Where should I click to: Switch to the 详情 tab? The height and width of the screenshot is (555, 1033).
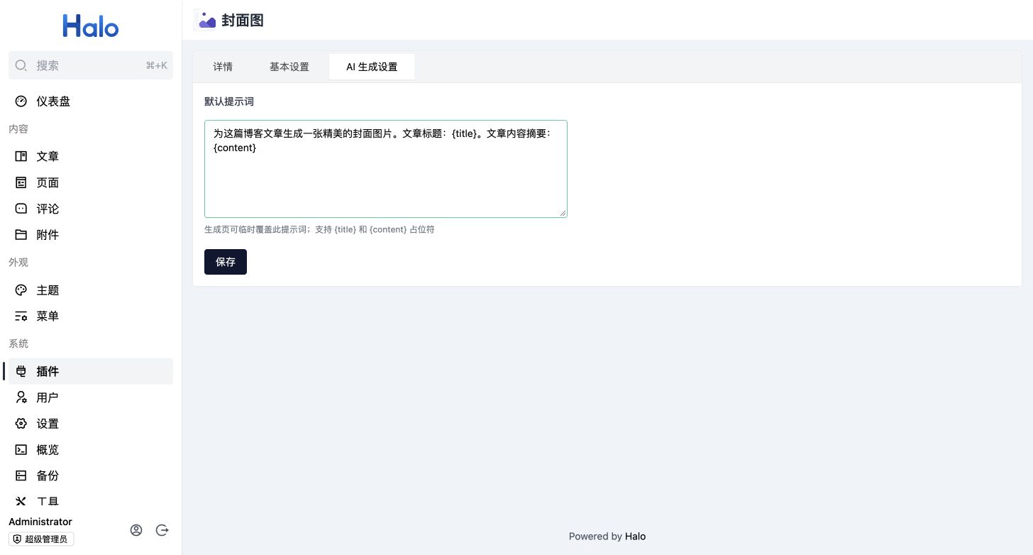(223, 67)
